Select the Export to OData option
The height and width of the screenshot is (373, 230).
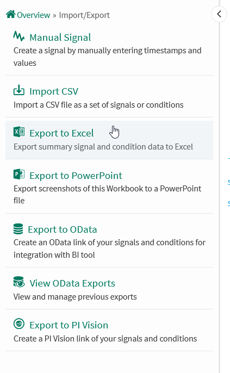pyautogui.click(x=63, y=229)
